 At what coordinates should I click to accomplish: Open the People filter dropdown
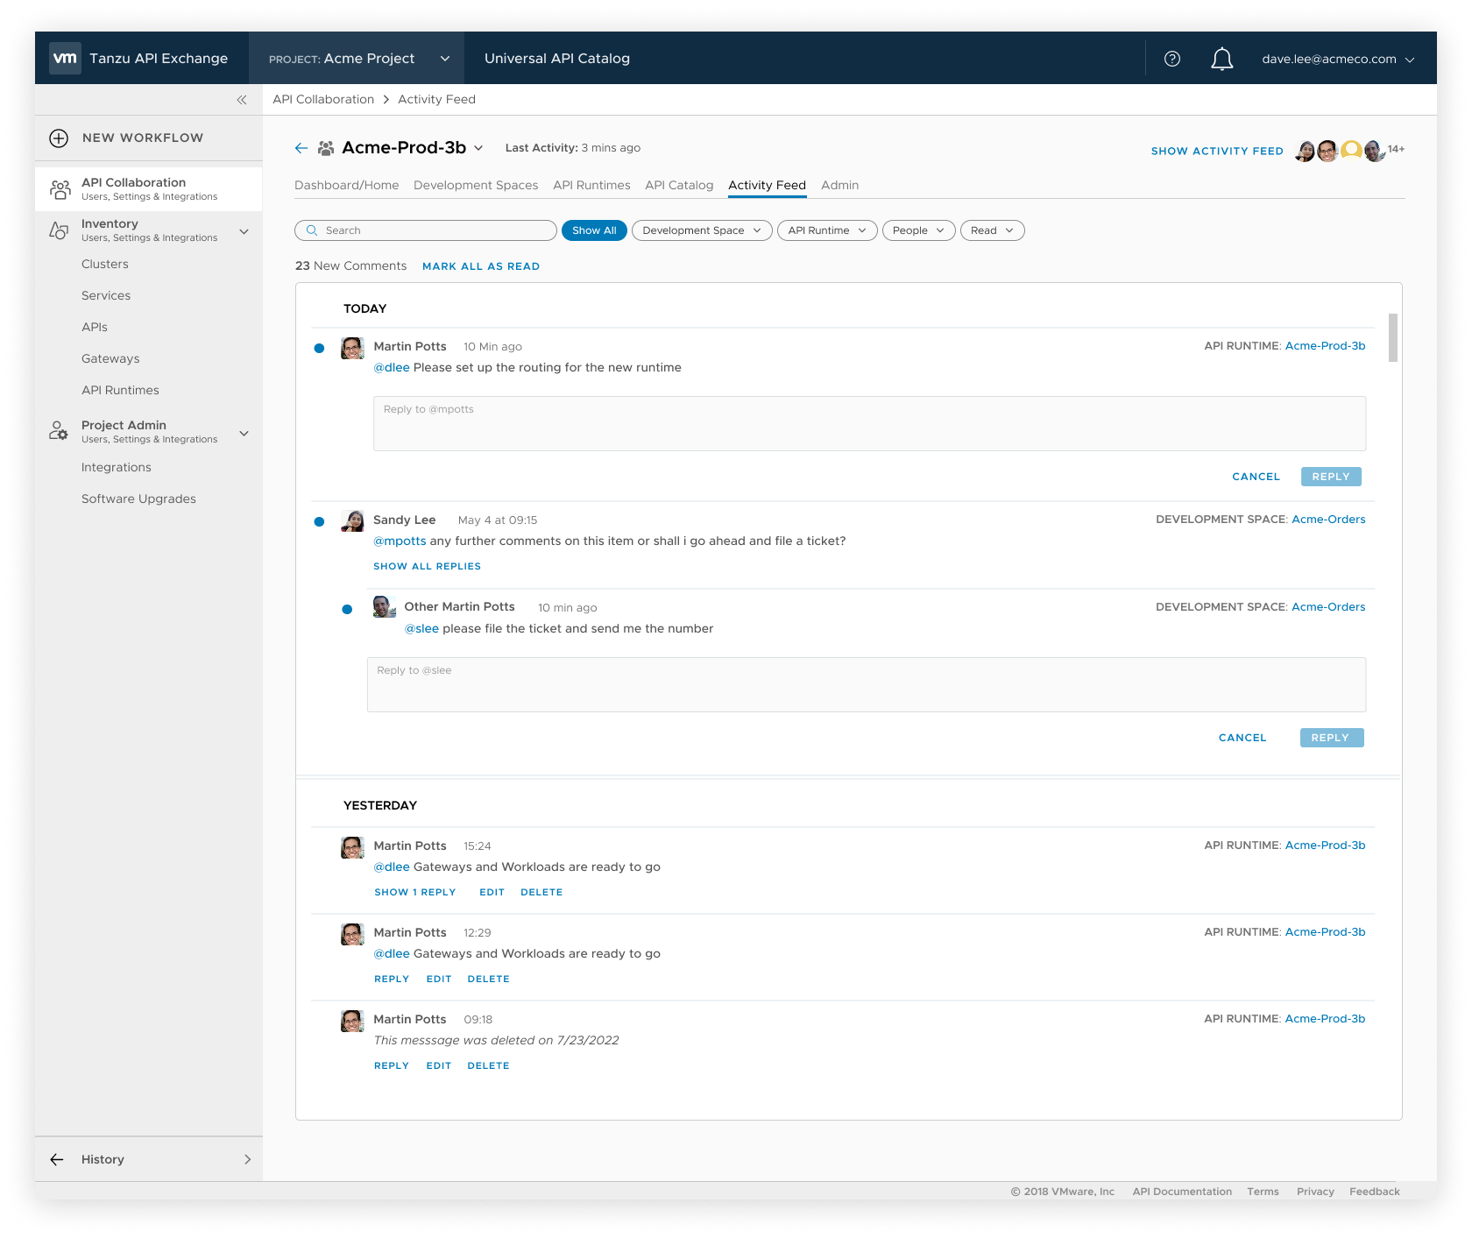[918, 230]
